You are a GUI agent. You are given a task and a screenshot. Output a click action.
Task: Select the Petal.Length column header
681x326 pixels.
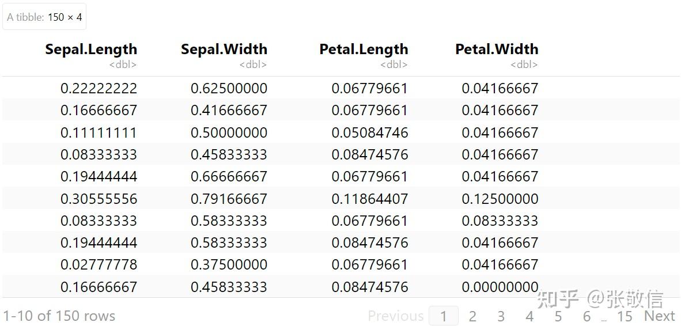(x=364, y=50)
